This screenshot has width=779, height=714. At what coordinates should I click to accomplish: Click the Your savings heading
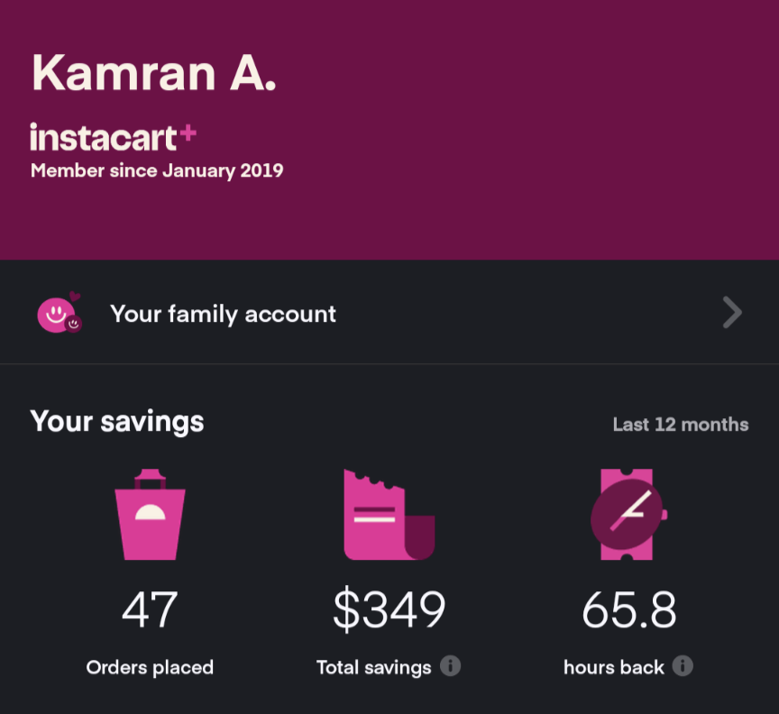116,422
